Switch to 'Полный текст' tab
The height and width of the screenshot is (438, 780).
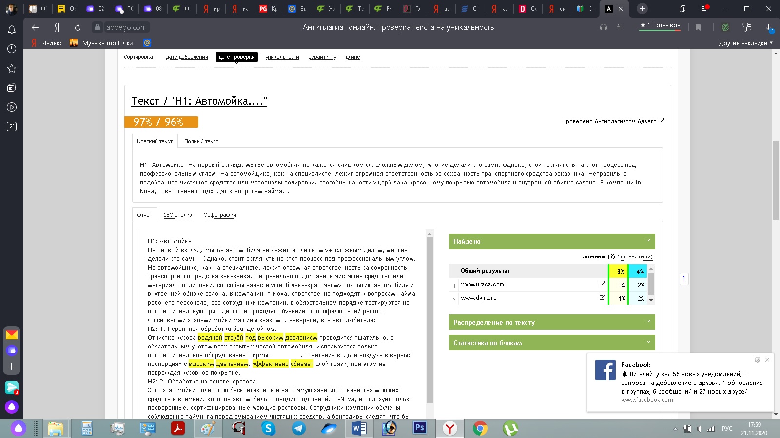pyautogui.click(x=201, y=141)
